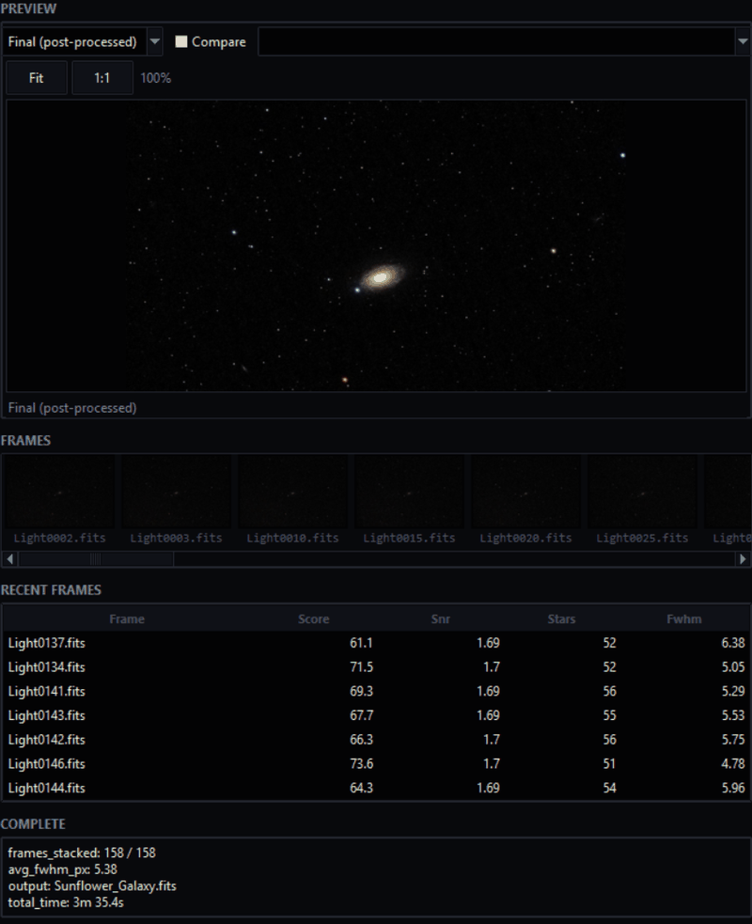Select the Light0143.fits row
The width and height of the screenshot is (752, 924).
[x=376, y=715]
